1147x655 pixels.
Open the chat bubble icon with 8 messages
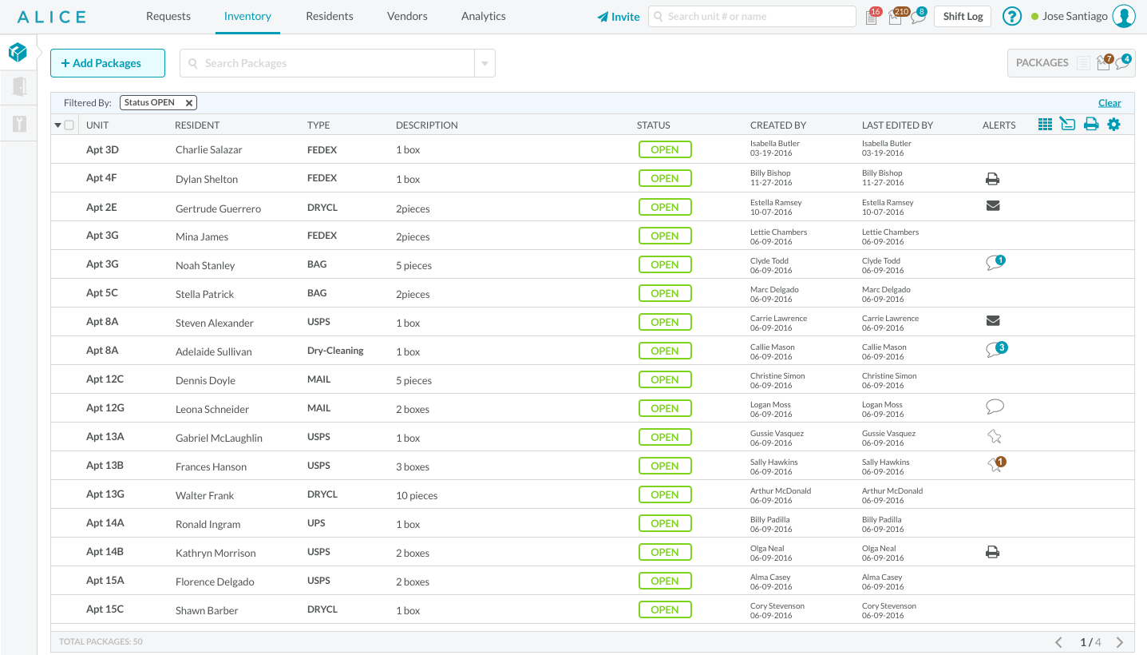[x=917, y=16]
